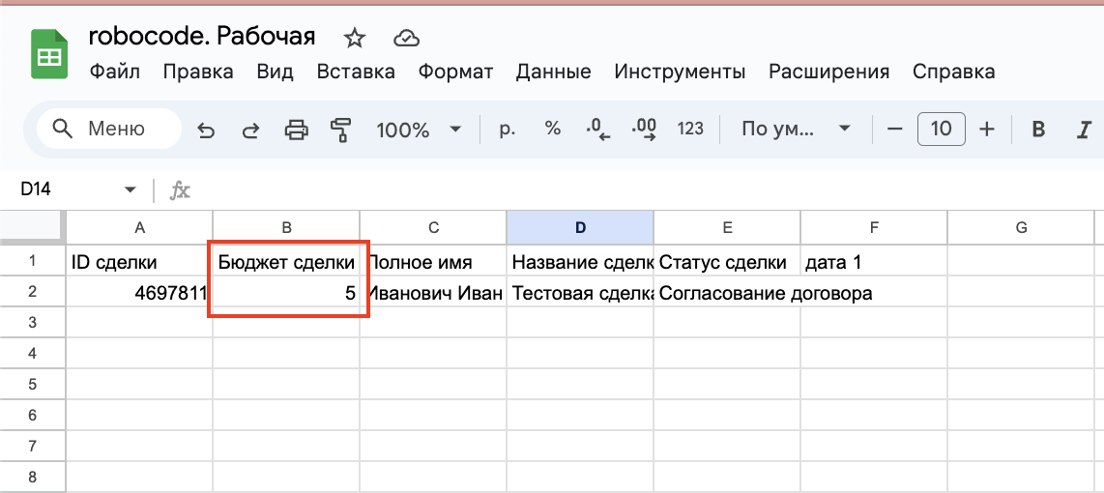Select cell with value 4697811
Viewport: 1104px width, 493px height.
[139, 292]
